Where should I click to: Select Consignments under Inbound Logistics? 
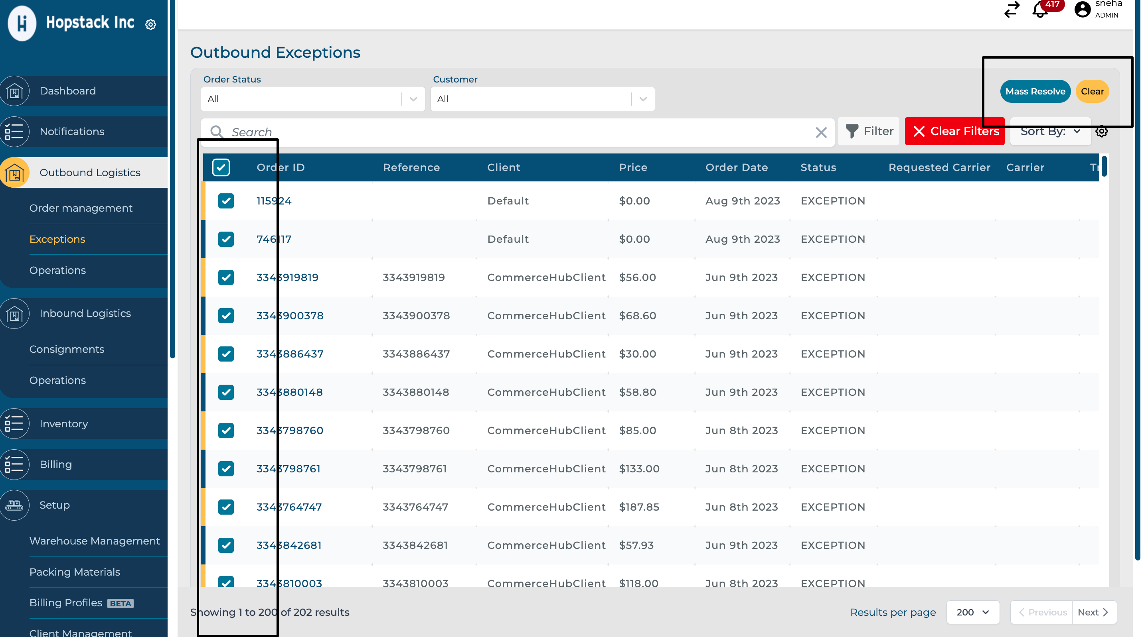coord(67,349)
